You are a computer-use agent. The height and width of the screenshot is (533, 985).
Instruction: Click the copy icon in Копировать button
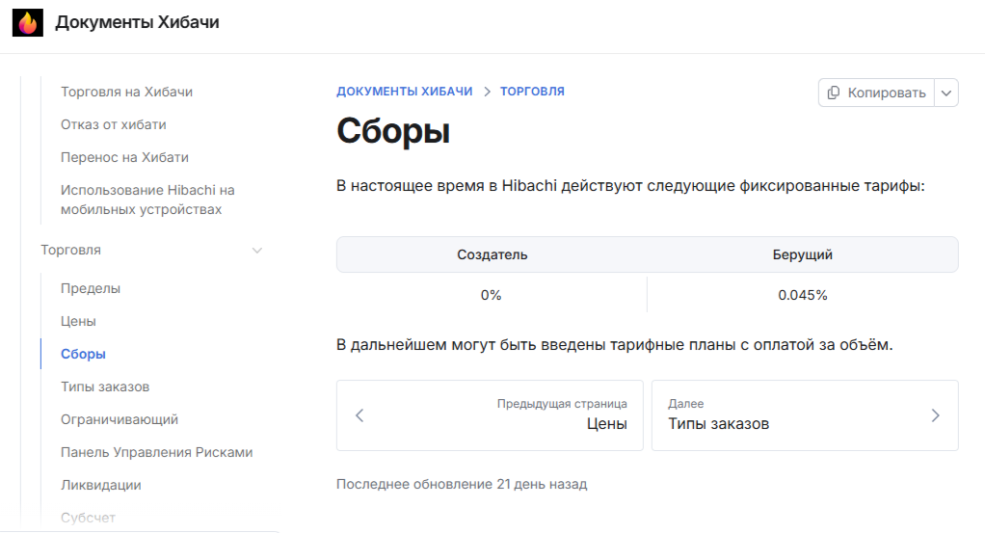pos(834,93)
